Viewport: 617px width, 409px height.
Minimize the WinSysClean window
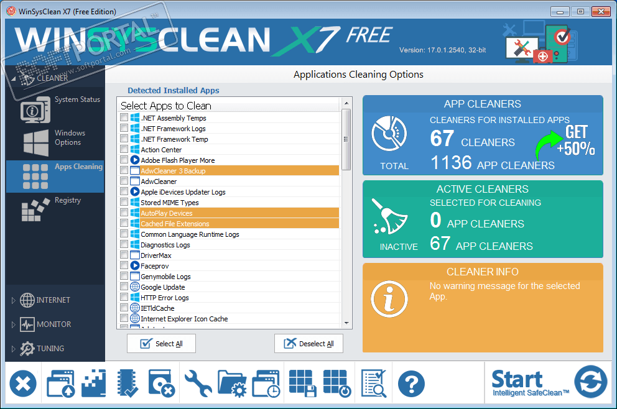[560, 11]
